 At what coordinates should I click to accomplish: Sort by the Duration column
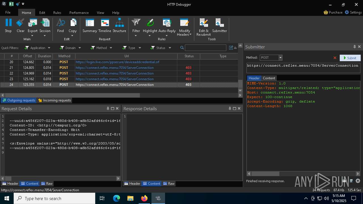pyautogui.click(x=45, y=56)
